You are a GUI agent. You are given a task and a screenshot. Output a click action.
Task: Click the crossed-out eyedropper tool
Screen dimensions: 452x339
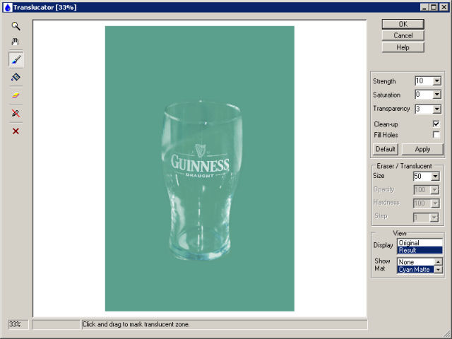tap(16, 113)
